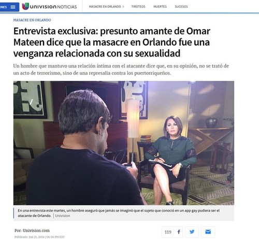Click blue Masacre en Orlando category label
The image size is (259, 239).
(32, 20)
